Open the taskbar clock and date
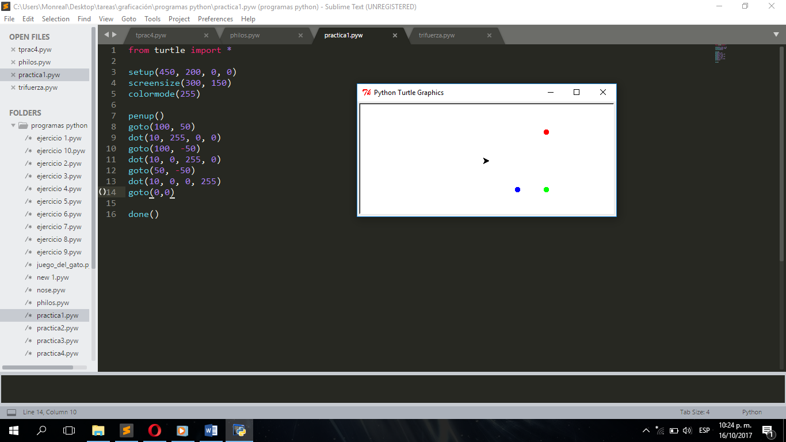The image size is (786, 442). pos(735,430)
